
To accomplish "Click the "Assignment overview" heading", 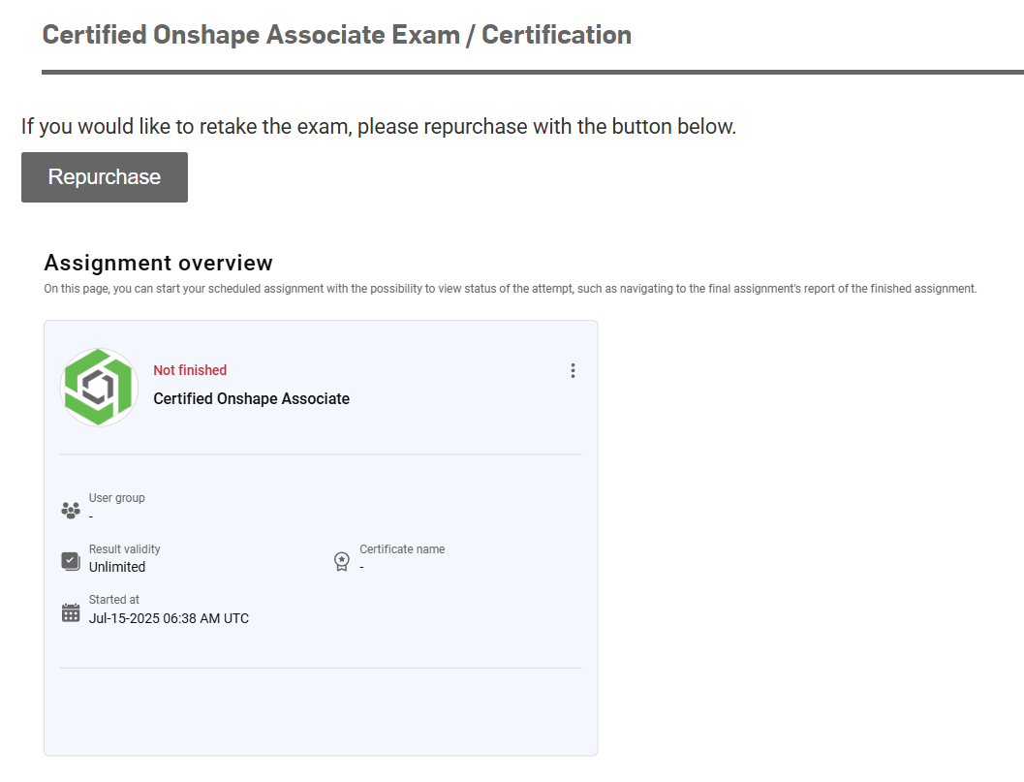I will (158, 263).
